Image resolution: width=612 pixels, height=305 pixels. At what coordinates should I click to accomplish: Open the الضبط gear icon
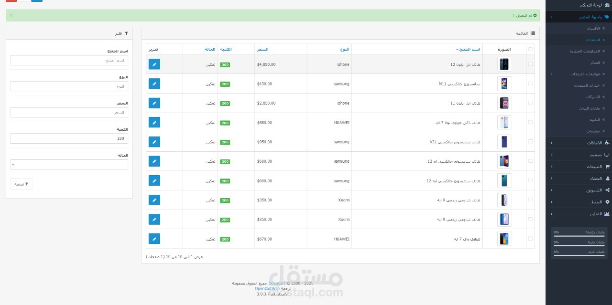pyautogui.click(x=607, y=202)
